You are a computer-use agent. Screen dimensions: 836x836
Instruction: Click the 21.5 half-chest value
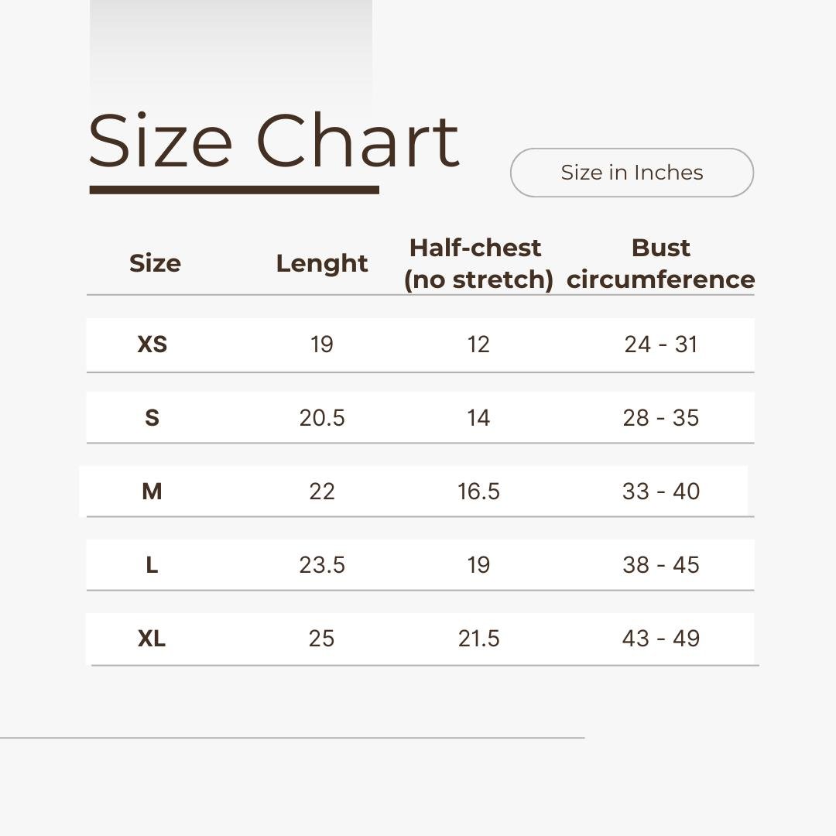(479, 638)
